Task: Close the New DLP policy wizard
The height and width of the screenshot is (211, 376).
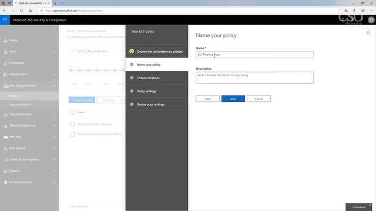Action: (368, 32)
